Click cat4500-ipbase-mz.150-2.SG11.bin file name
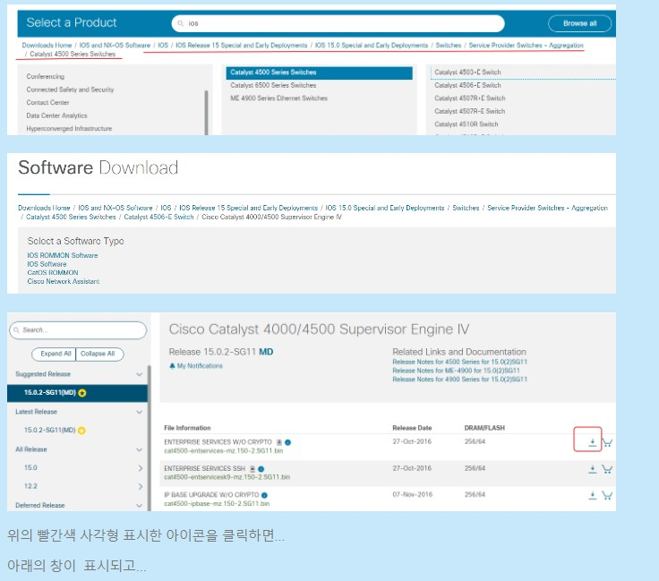The width and height of the screenshot is (659, 581). pos(217,504)
